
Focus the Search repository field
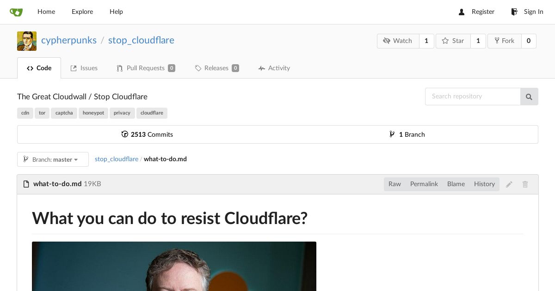[x=473, y=97]
